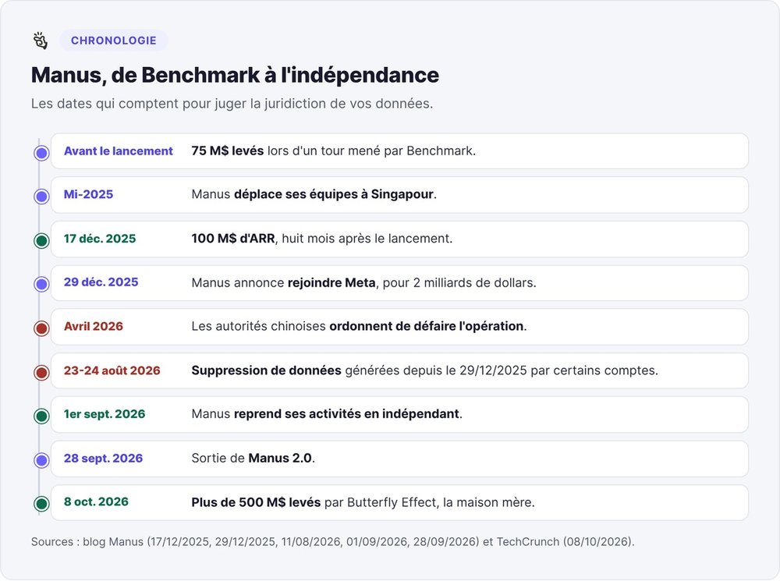The height and width of the screenshot is (581, 780).
Task: Click 'Manus déplace ses équipes à Singapour.'
Action: (x=314, y=194)
